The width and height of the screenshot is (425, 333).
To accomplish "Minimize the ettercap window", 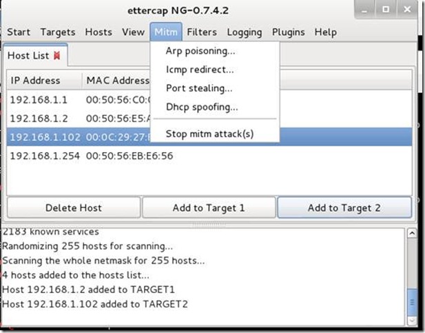I will tap(364, 10).
